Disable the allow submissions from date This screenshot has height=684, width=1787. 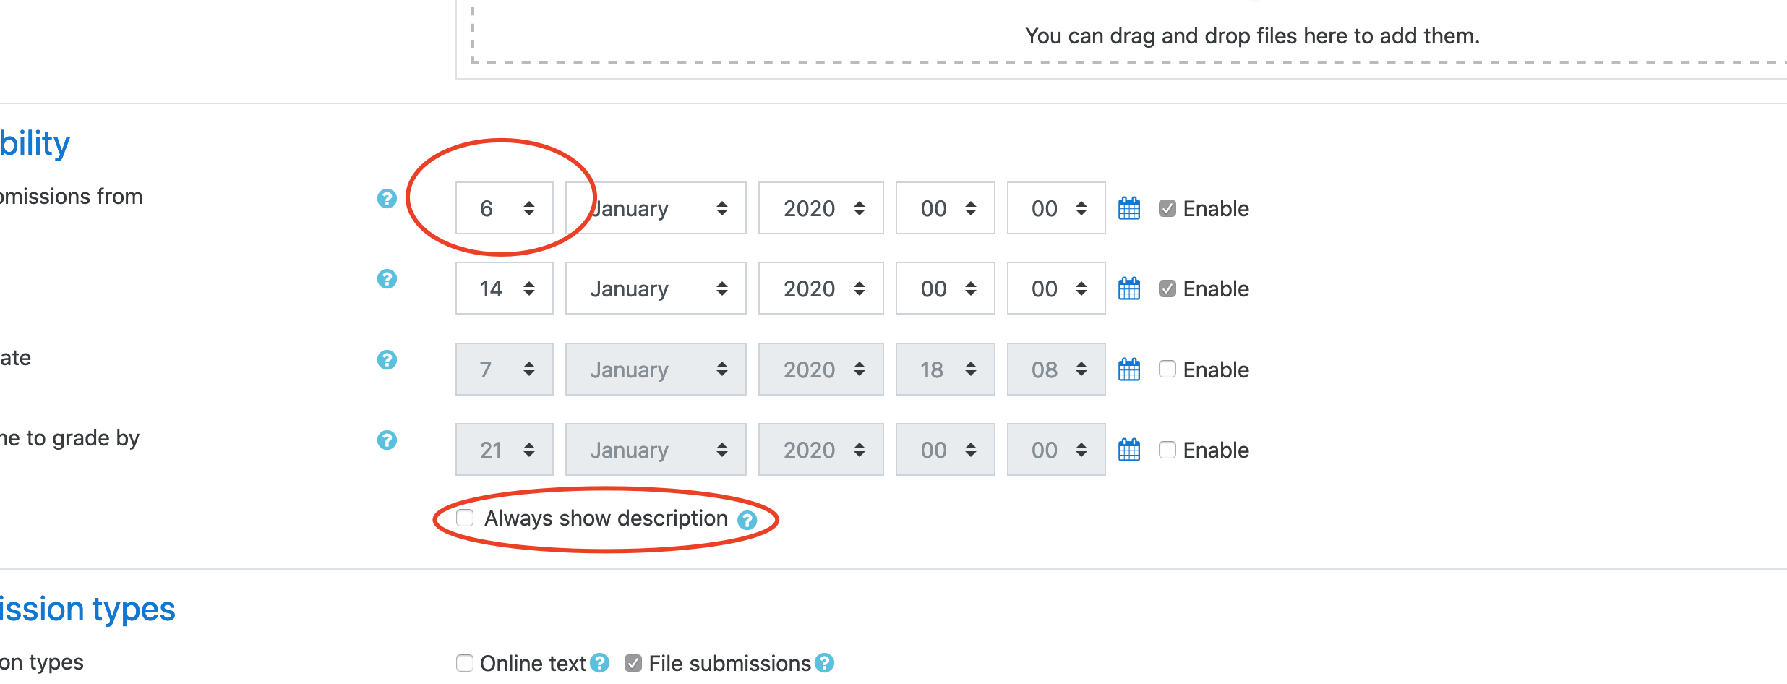pyautogui.click(x=1167, y=208)
